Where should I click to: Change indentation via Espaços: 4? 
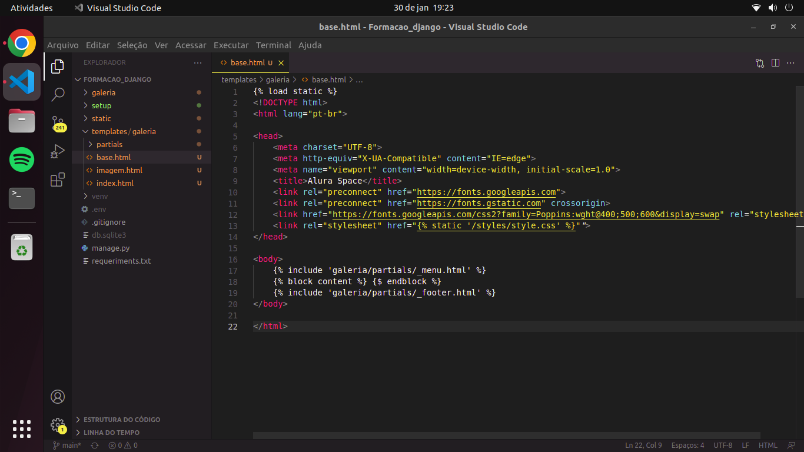tap(687, 446)
